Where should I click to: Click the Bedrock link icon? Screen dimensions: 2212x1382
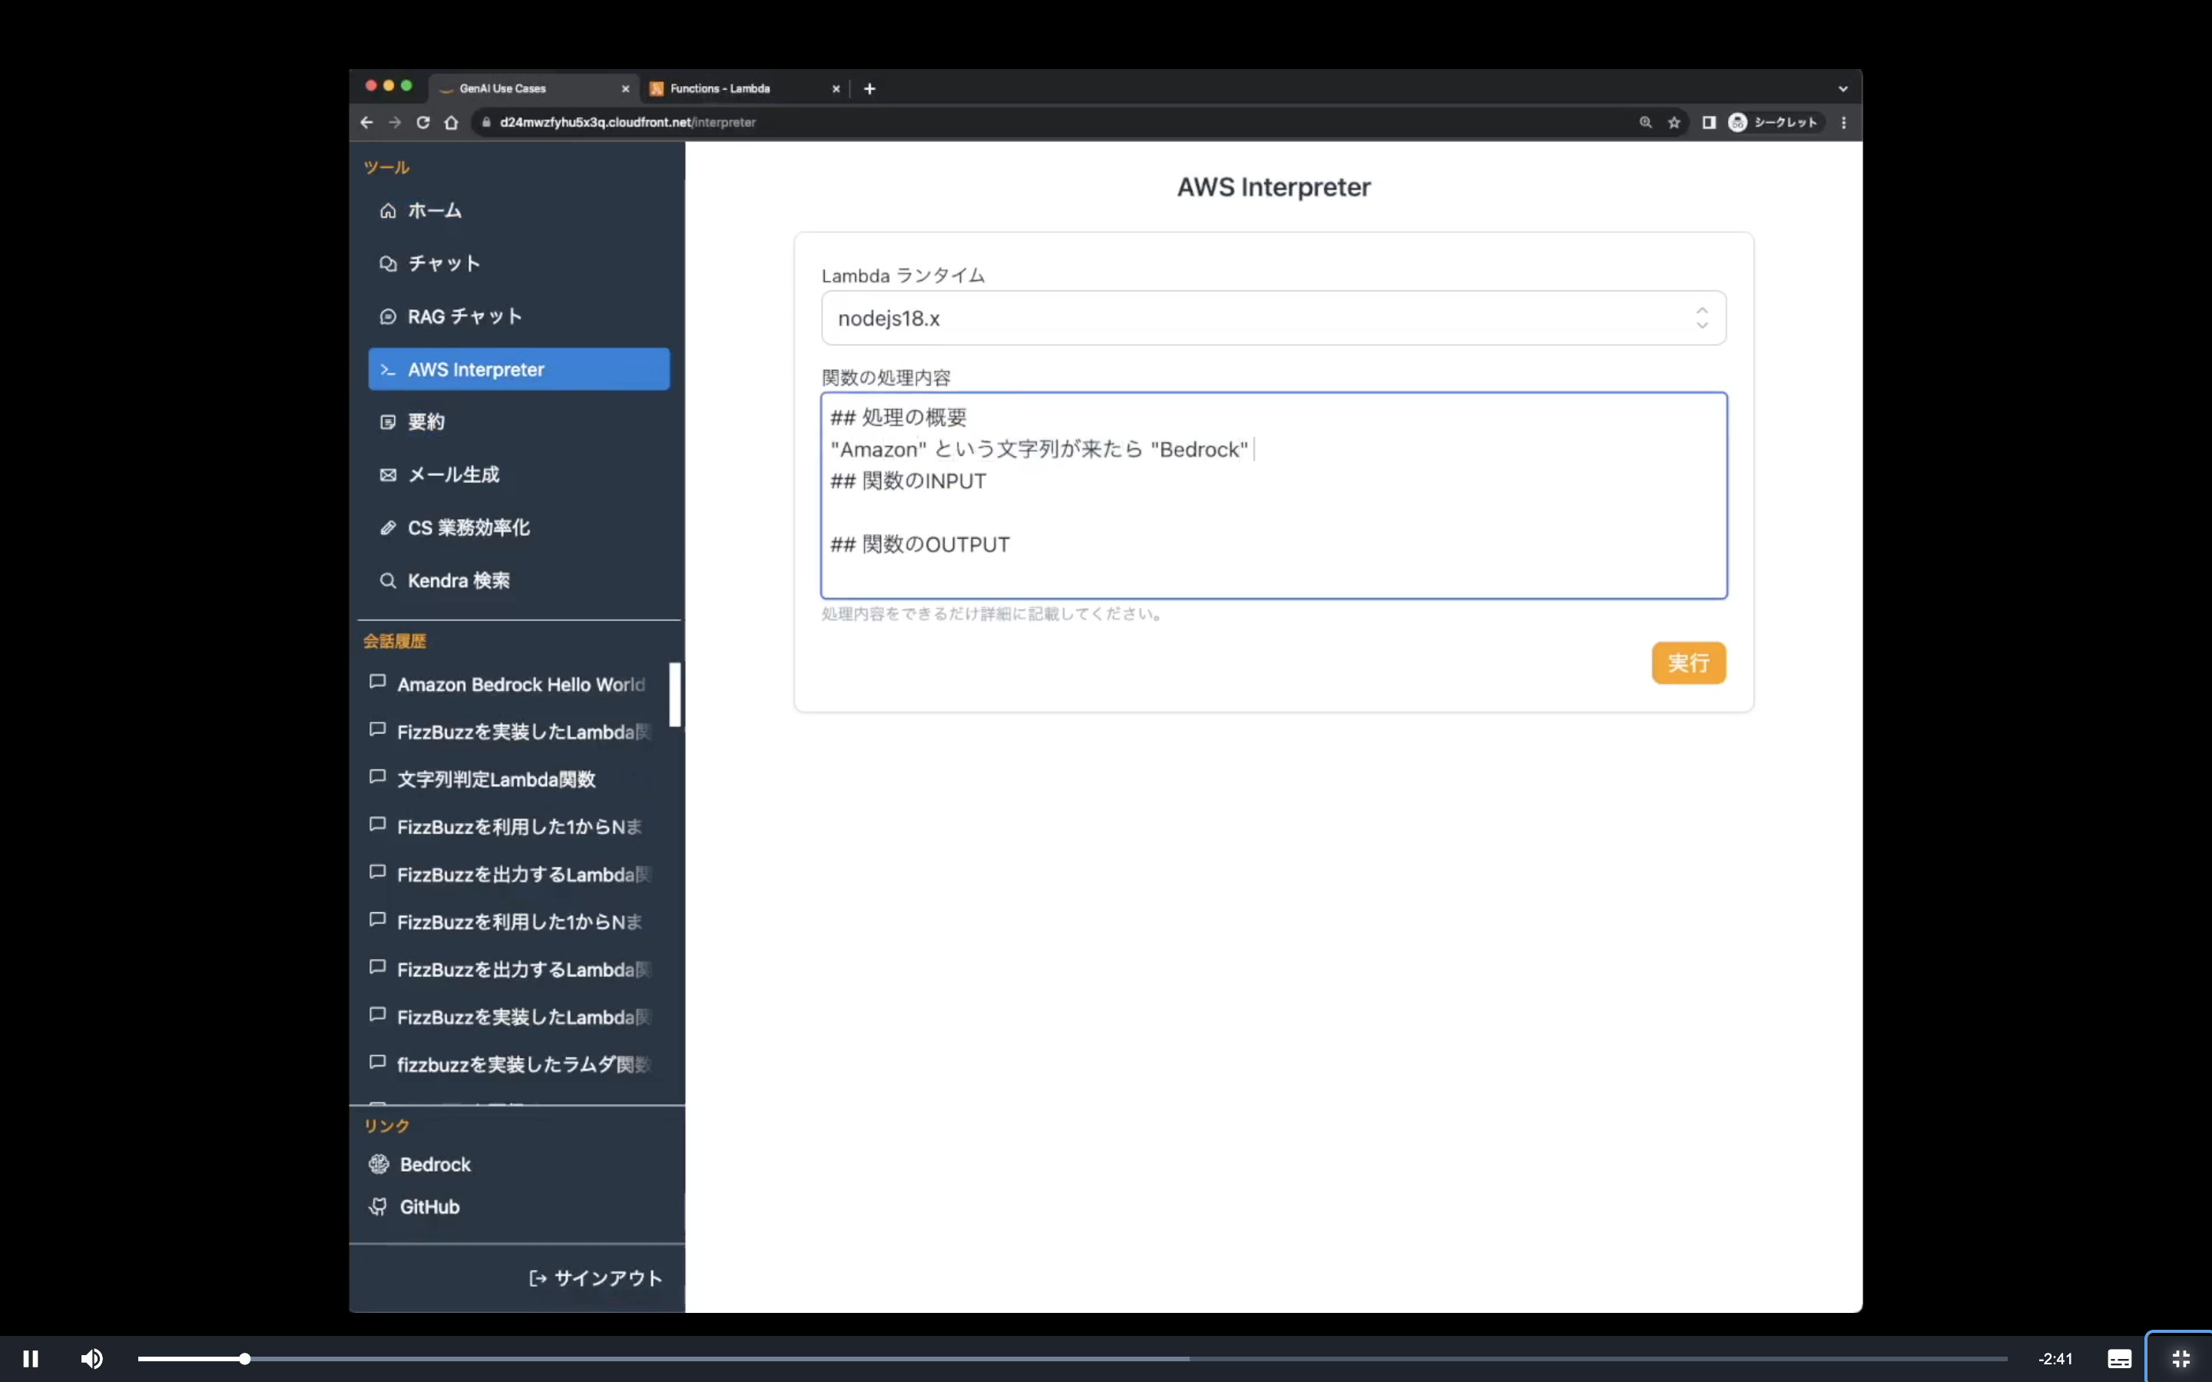(x=379, y=1163)
